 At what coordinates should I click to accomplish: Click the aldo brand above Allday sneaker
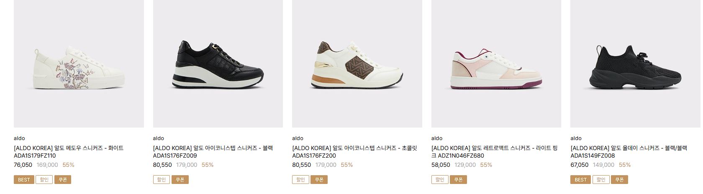[x=576, y=138]
